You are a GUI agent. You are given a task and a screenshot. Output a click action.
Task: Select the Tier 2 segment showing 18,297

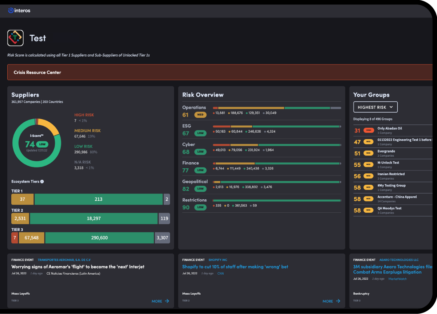[94, 219]
